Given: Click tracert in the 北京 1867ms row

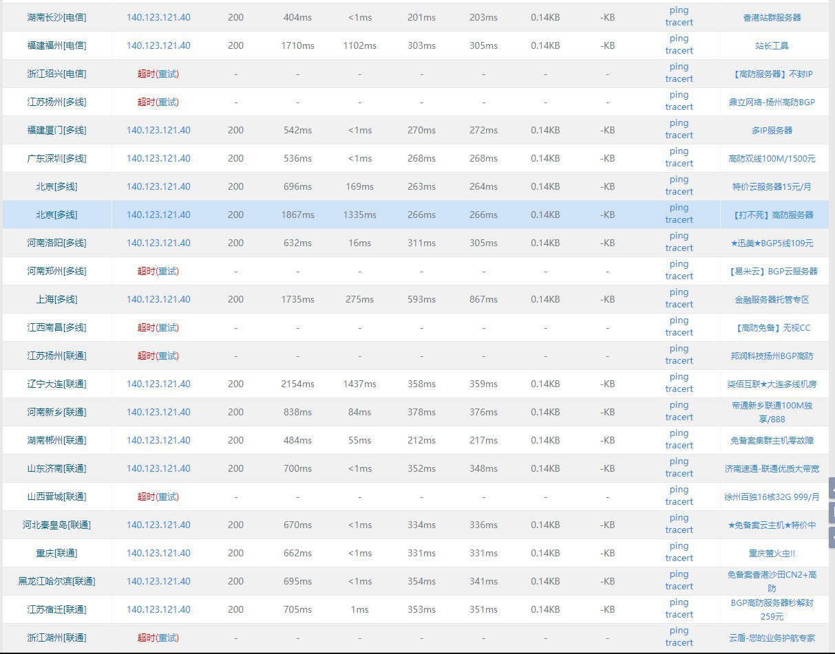Looking at the screenshot, I should pos(679,220).
